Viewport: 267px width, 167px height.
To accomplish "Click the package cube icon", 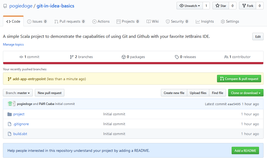I will (124, 57).
